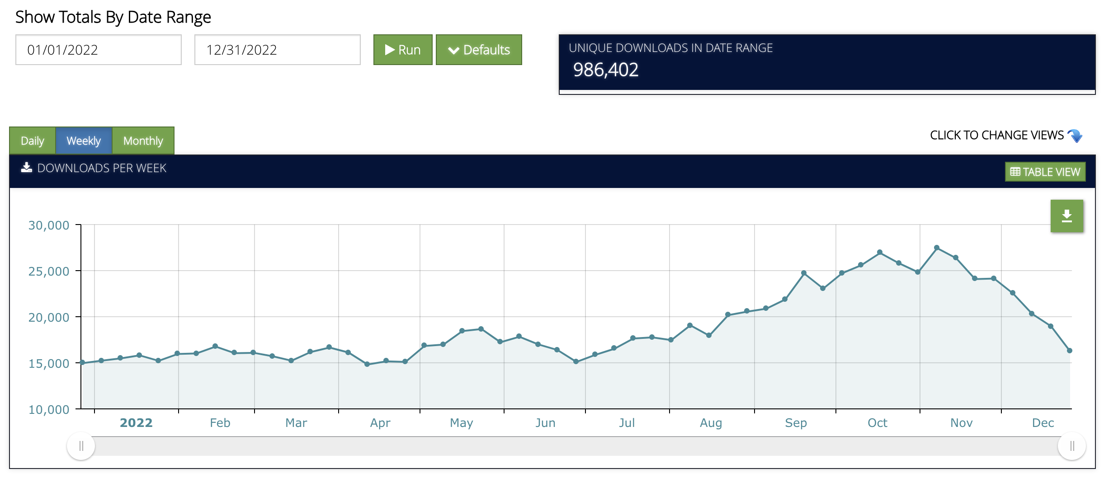Click the peak data point in late October

(937, 248)
